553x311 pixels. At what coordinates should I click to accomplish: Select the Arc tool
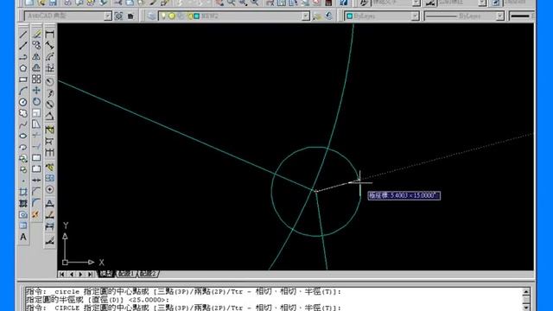click(23, 91)
